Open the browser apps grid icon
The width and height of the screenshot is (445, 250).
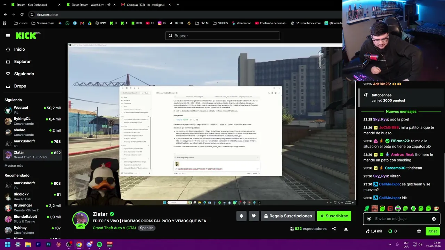[5, 23]
